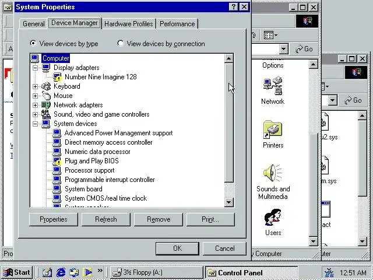This screenshot has width=373, height=280.
Task: Launch Internet Explorer from the quick launch bar
Action: point(61,272)
